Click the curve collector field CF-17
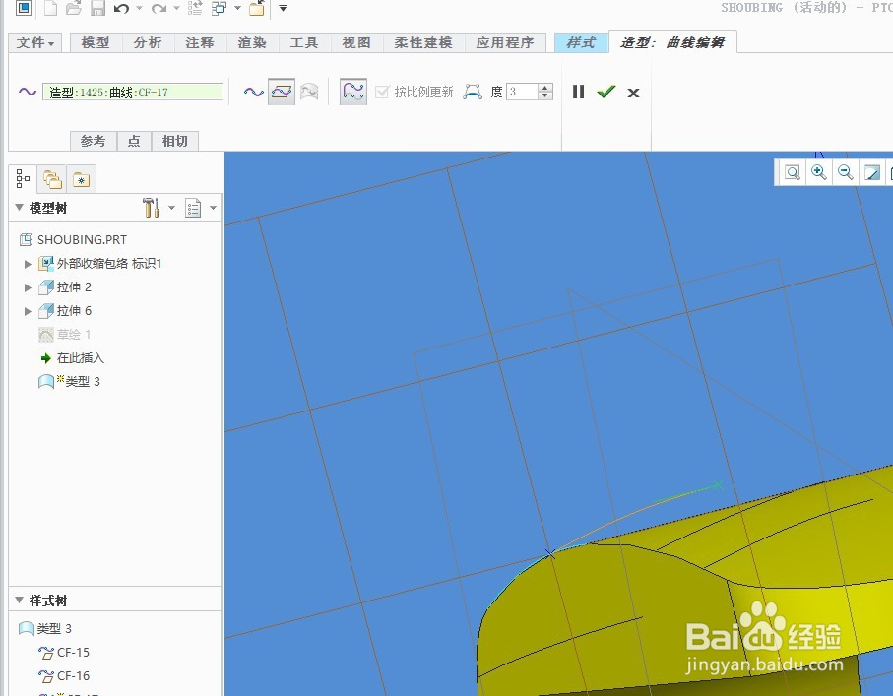This screenshot has width=893, height=696. pos(133,92)
